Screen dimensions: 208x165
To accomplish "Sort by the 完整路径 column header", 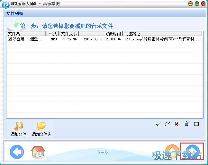I will pos(162,34).
